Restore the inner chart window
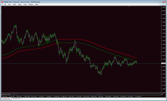Viewport: 167px width, 101px height. pyautogui.click(x=163, y=5)
